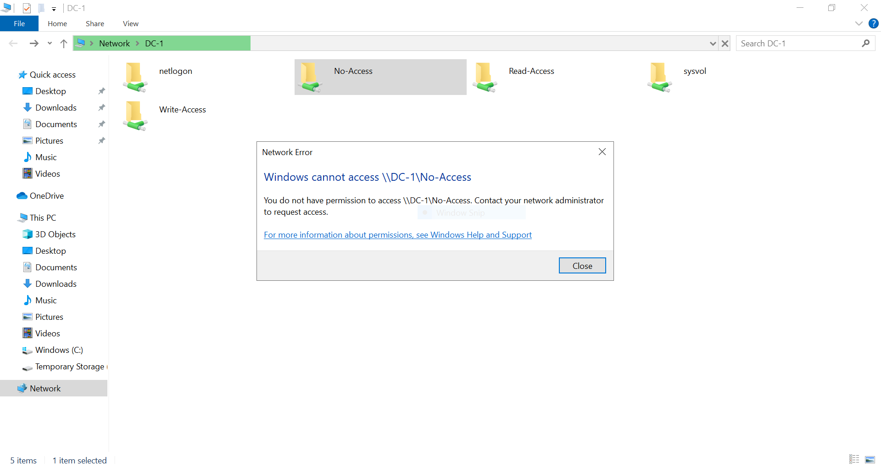Select Desktop under This PC
The height and width of the screenshot is (468, 881).
(51, 251)
